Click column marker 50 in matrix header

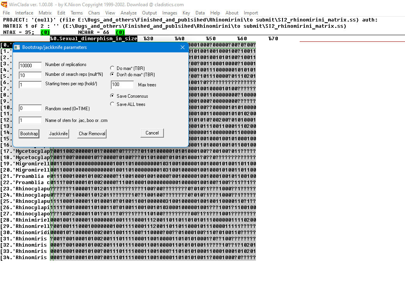pyautogui.click(x=211, y=39)
